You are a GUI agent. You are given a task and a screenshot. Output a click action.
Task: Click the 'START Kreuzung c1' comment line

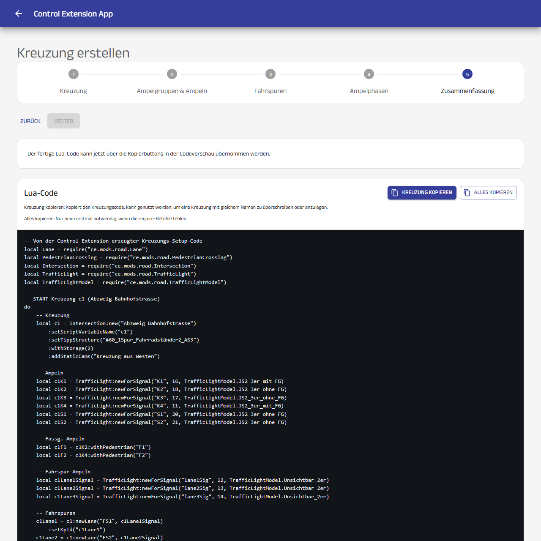[x=92, y=299]
